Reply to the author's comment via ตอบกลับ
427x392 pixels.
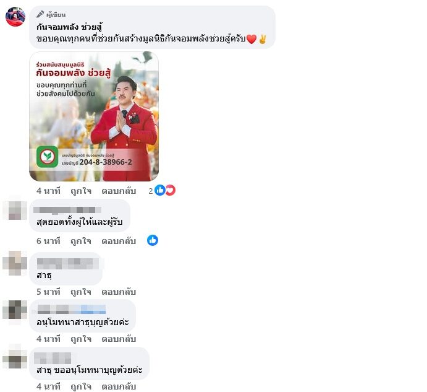point(119,191)
